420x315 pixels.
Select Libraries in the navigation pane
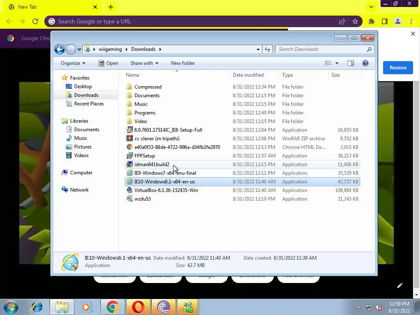[79, 121]
